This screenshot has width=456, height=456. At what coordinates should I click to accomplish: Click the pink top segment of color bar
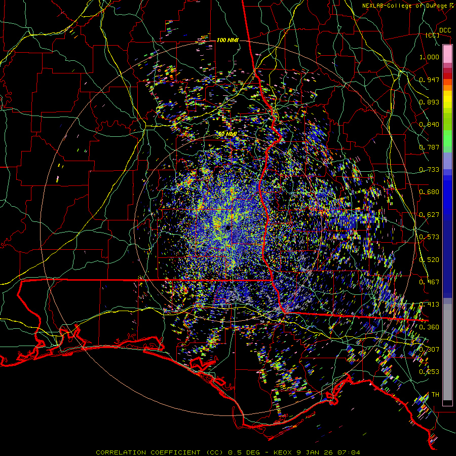pos(447,54)
